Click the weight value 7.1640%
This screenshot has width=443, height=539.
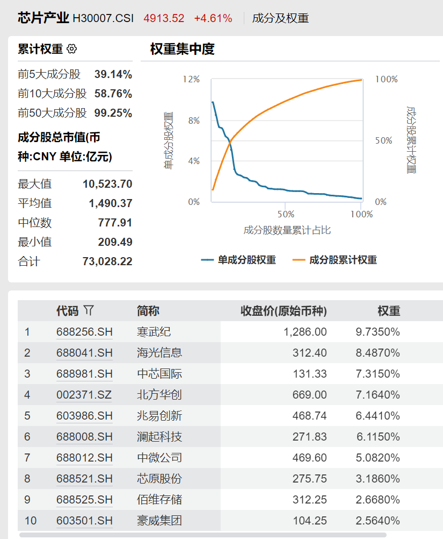pyautogui.click(x=378, y=395)
